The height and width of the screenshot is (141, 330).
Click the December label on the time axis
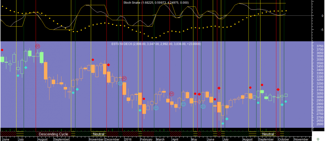112,139
